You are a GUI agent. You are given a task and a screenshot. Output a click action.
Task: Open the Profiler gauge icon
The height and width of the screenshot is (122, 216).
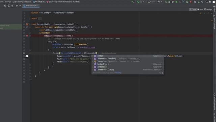point(184,2)
